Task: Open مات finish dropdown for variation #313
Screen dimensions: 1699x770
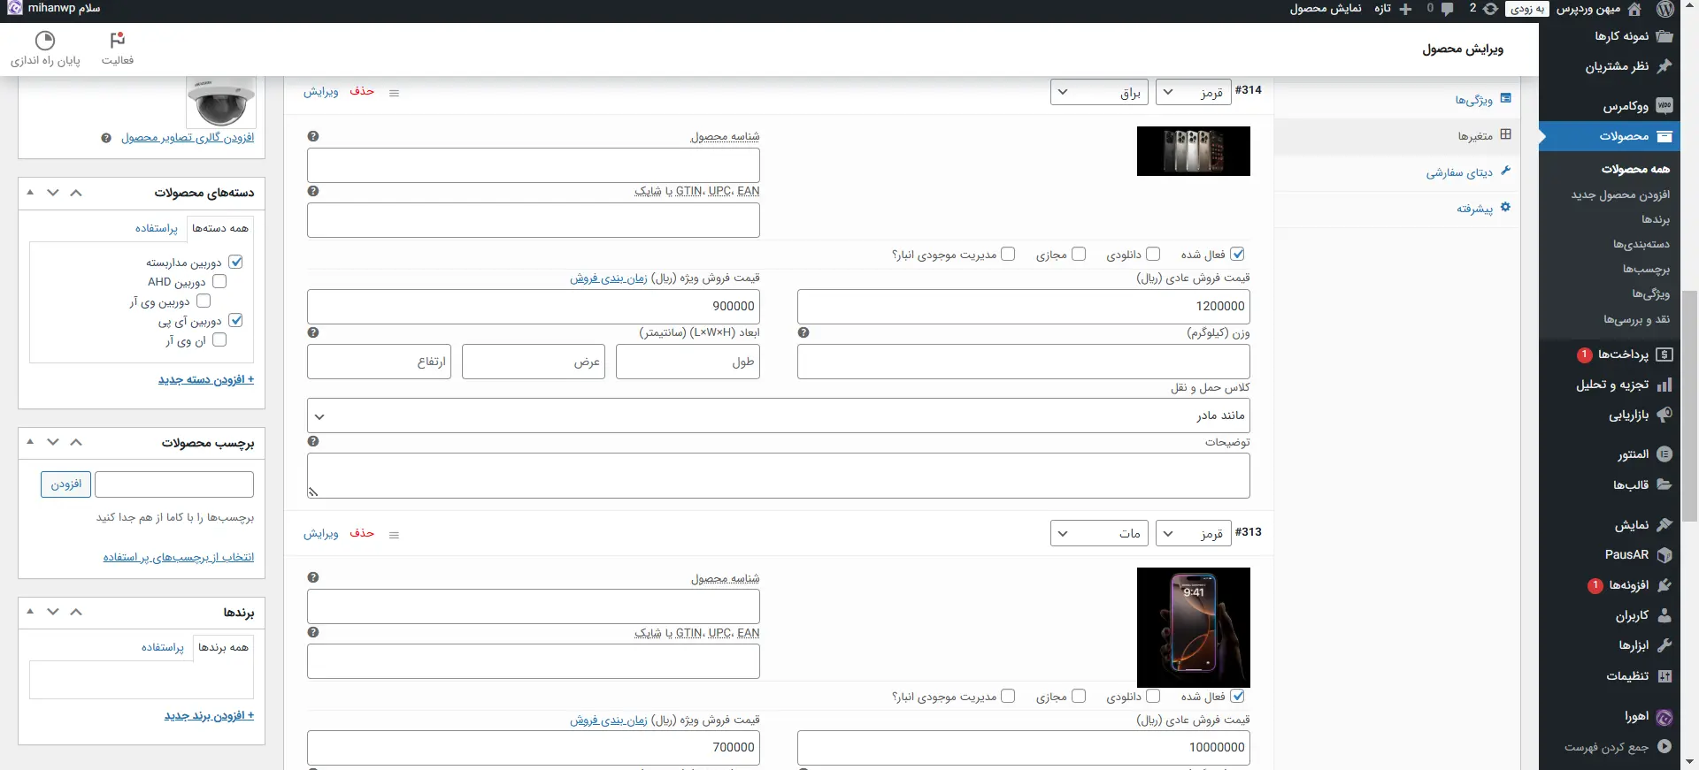Action: point(1099,533)
